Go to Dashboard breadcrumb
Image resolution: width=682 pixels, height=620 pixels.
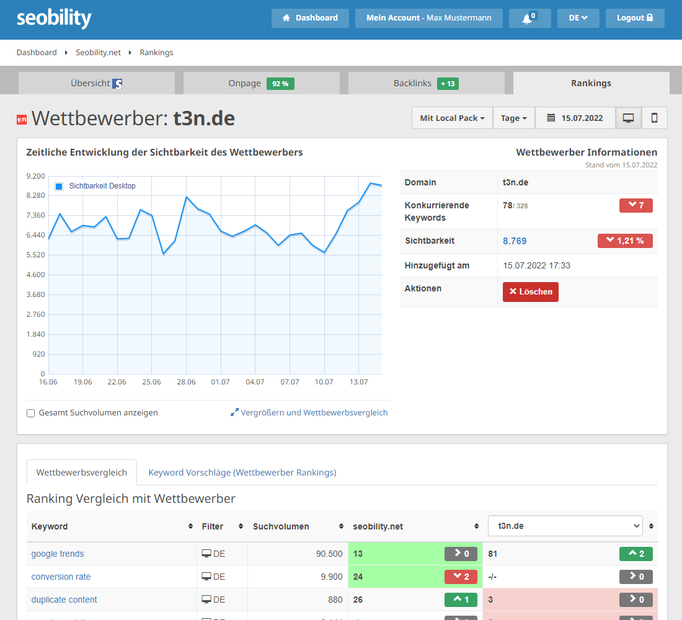(37, 53)
